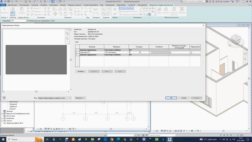The width and height of the screenshot is (252, 142).
Task: Click the Set work plane icon
Action: (159, 9)
